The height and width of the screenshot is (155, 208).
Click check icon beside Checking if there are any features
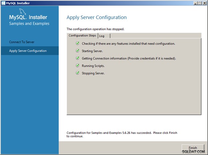tap(77, 43)
